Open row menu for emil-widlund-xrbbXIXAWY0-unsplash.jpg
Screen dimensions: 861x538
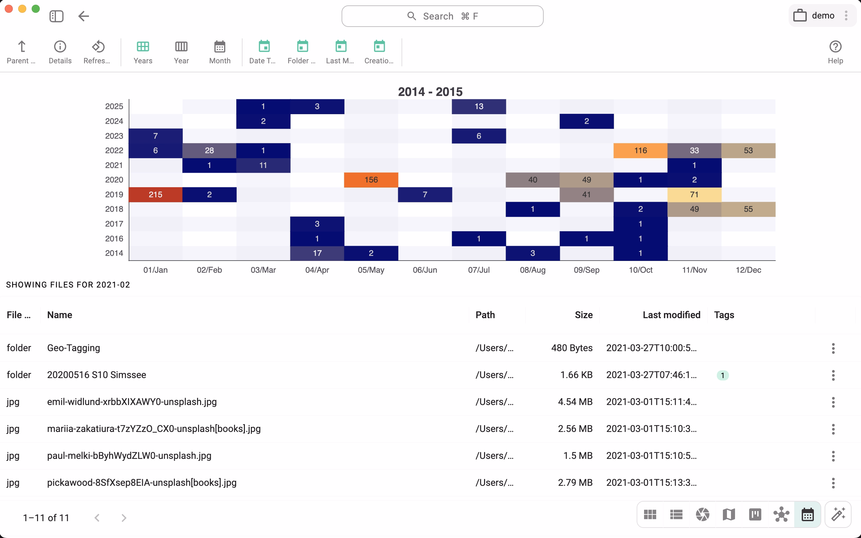[833, 402]
